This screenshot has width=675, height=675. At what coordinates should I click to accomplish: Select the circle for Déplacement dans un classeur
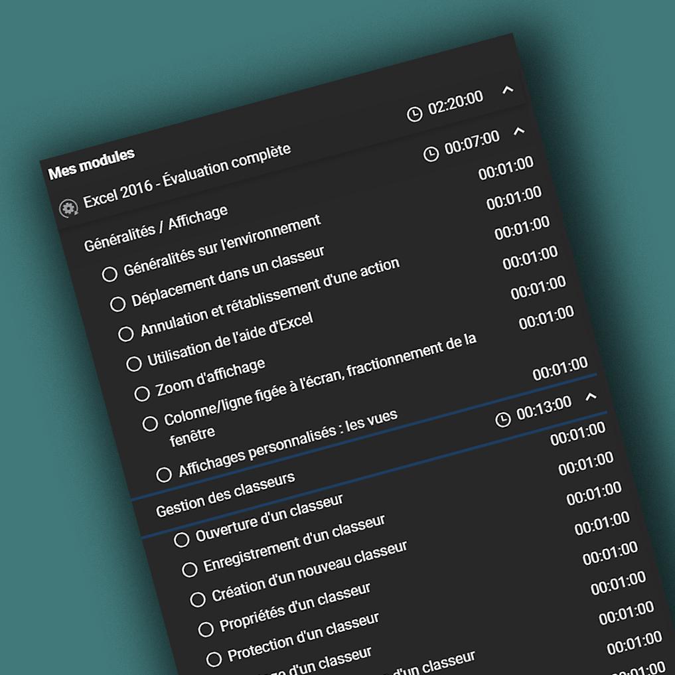(117, 304)
